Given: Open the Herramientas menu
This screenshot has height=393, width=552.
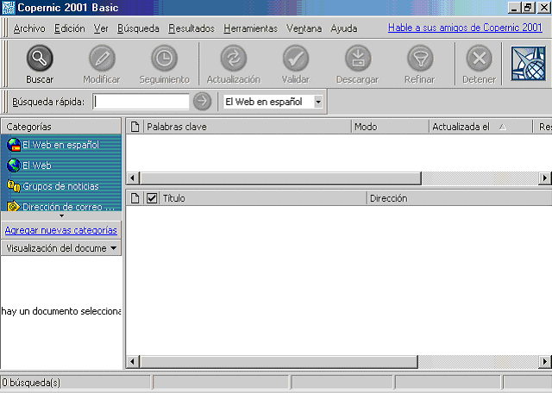Looking at the screenshot, I should click(251, 28).
